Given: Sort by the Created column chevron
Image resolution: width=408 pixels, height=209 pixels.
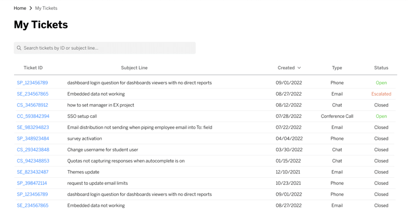Looking at the screenshot, I should point(299,68).
